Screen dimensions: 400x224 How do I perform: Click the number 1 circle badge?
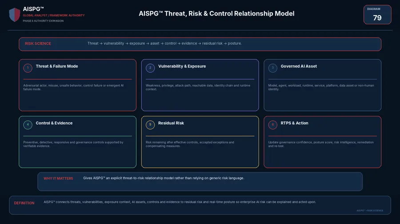[28, 68]
